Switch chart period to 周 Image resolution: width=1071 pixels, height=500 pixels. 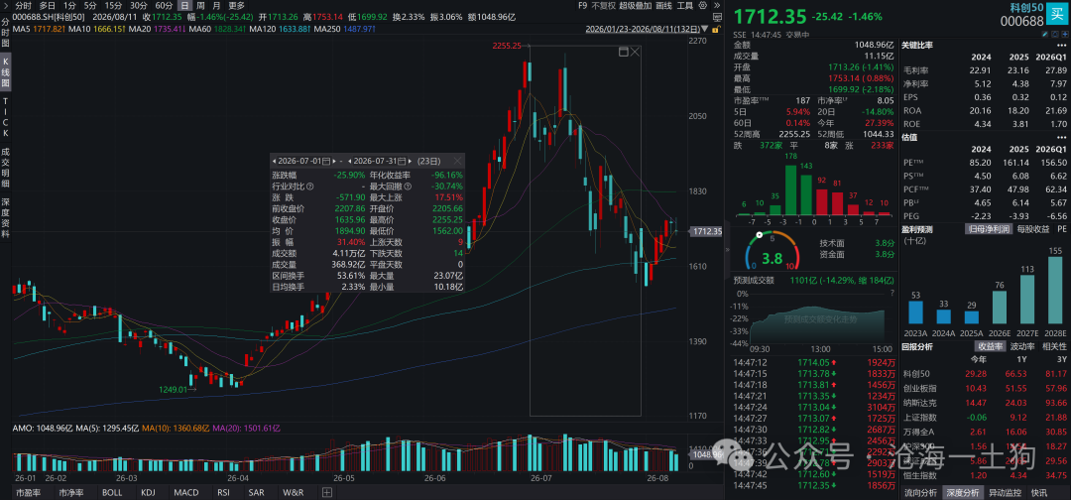coord(200,6)
